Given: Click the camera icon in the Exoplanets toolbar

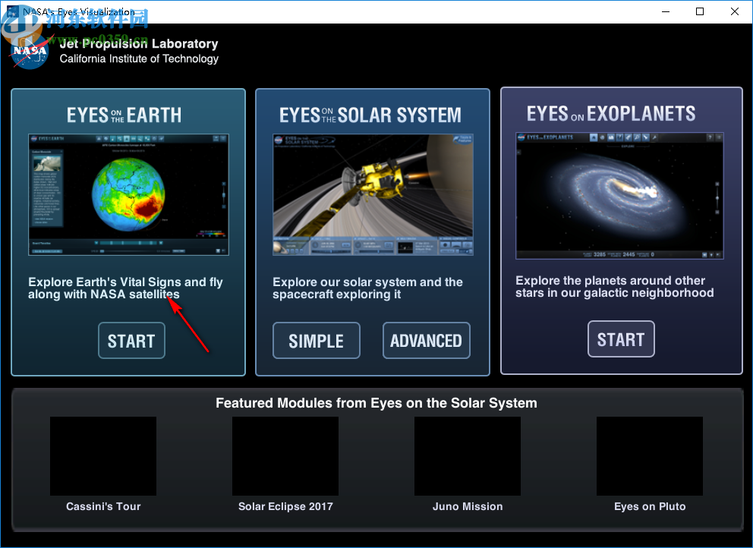Looking at the screenshot, I should click(x=611, y=137).
